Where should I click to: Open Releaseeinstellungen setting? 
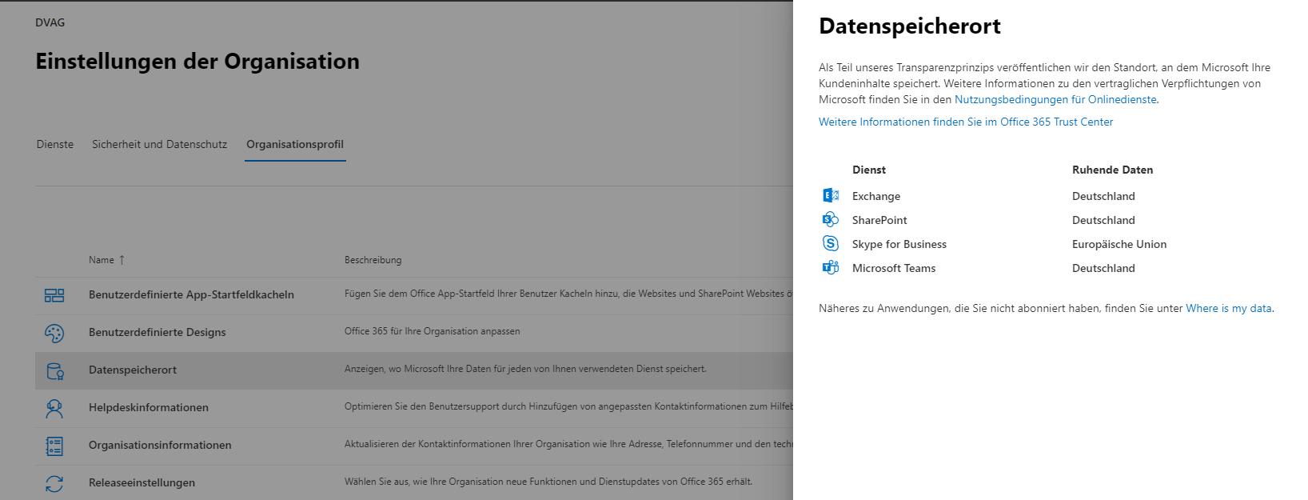click(x=142, y=483)
